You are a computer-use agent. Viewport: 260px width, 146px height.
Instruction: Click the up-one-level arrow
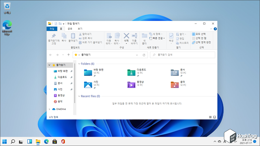68,55
